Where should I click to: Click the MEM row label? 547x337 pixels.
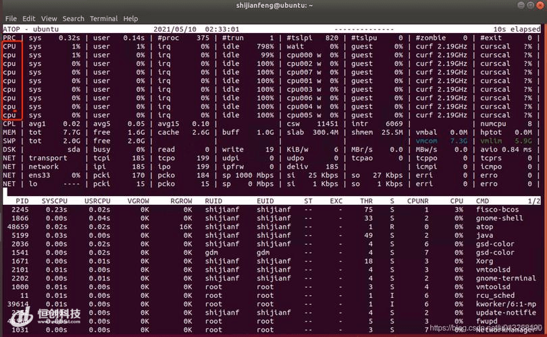[x=9, y=132]
